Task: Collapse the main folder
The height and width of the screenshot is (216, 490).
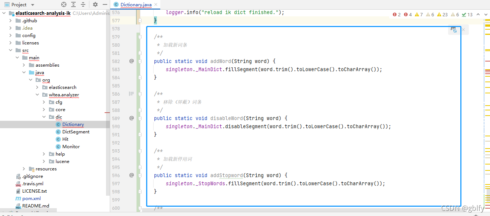Action: [x=17, y=58]
